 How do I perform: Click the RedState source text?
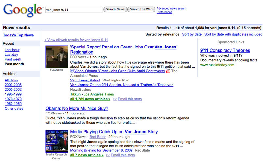coord(142,150)
